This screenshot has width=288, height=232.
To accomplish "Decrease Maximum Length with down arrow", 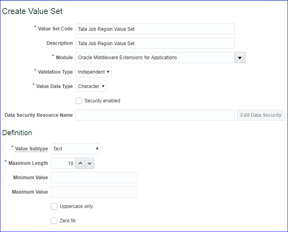I will [90, 163].
